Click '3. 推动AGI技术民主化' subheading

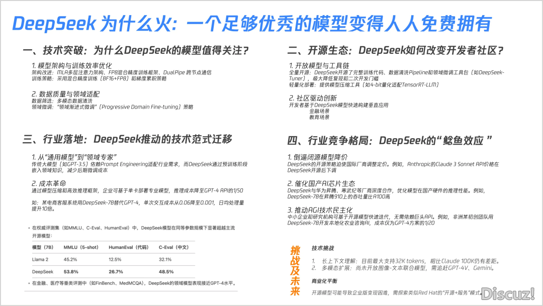coord(320,210)
